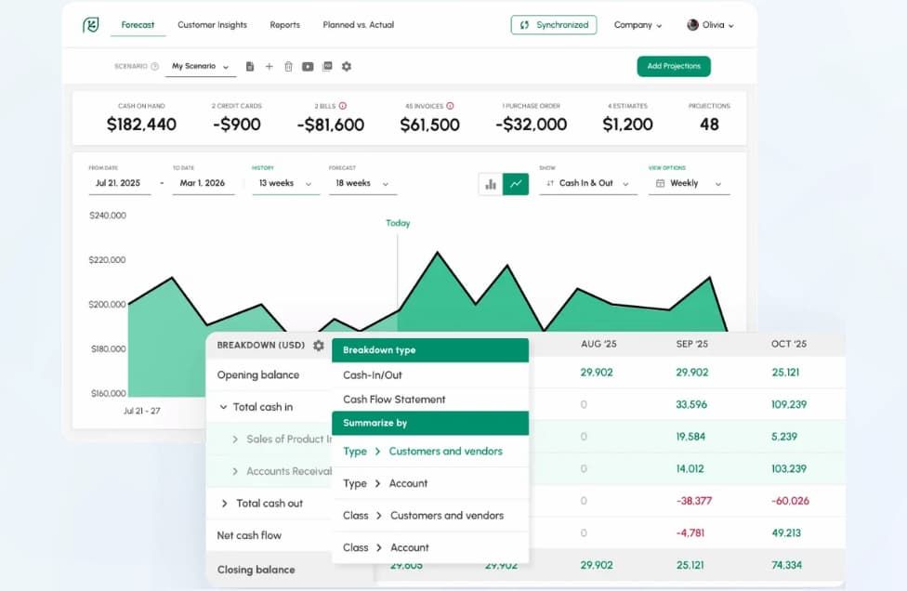
Task: Click the Projections 48 value
Action: tap(709, 125)
